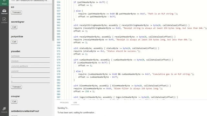The height and width of the screenshot is (116, 207).
Task: Click 'Path is an RLP string.' code text
Action: tap(162, 14)
